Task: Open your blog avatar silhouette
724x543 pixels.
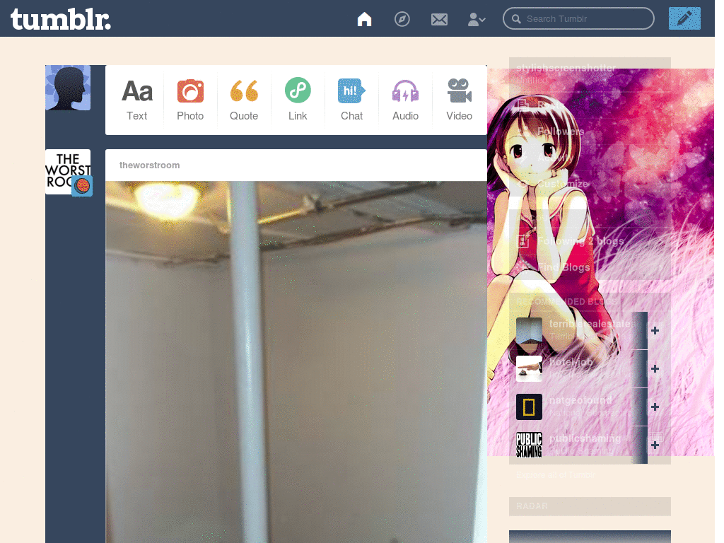Action: click(x=68, y=88)
